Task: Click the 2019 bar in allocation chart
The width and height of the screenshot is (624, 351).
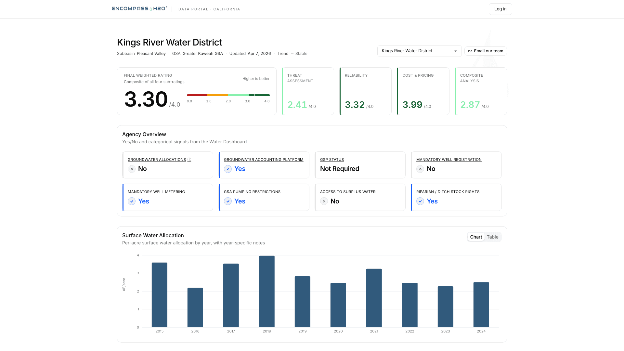Action: point(303,302)
